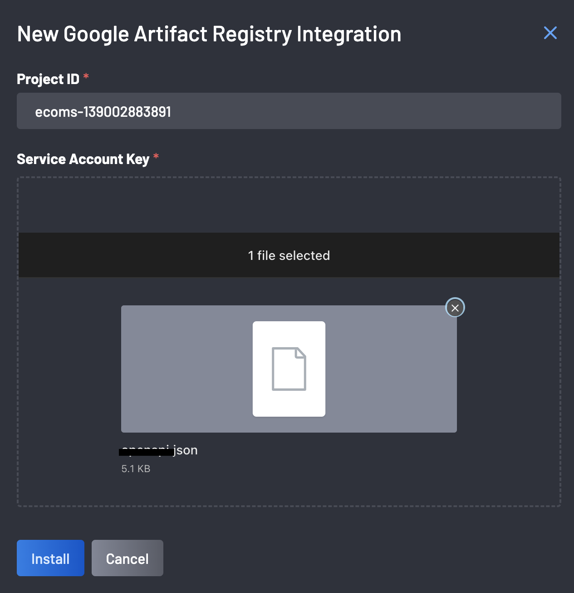The width and height of the screenshot is (574, 593).
Task: Click the blank document file icon
Action: pyautogui.click(x=289, y=369)
